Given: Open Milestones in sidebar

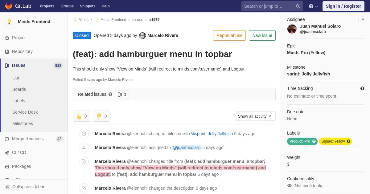Looking at the screenshot, I should 23,123.
